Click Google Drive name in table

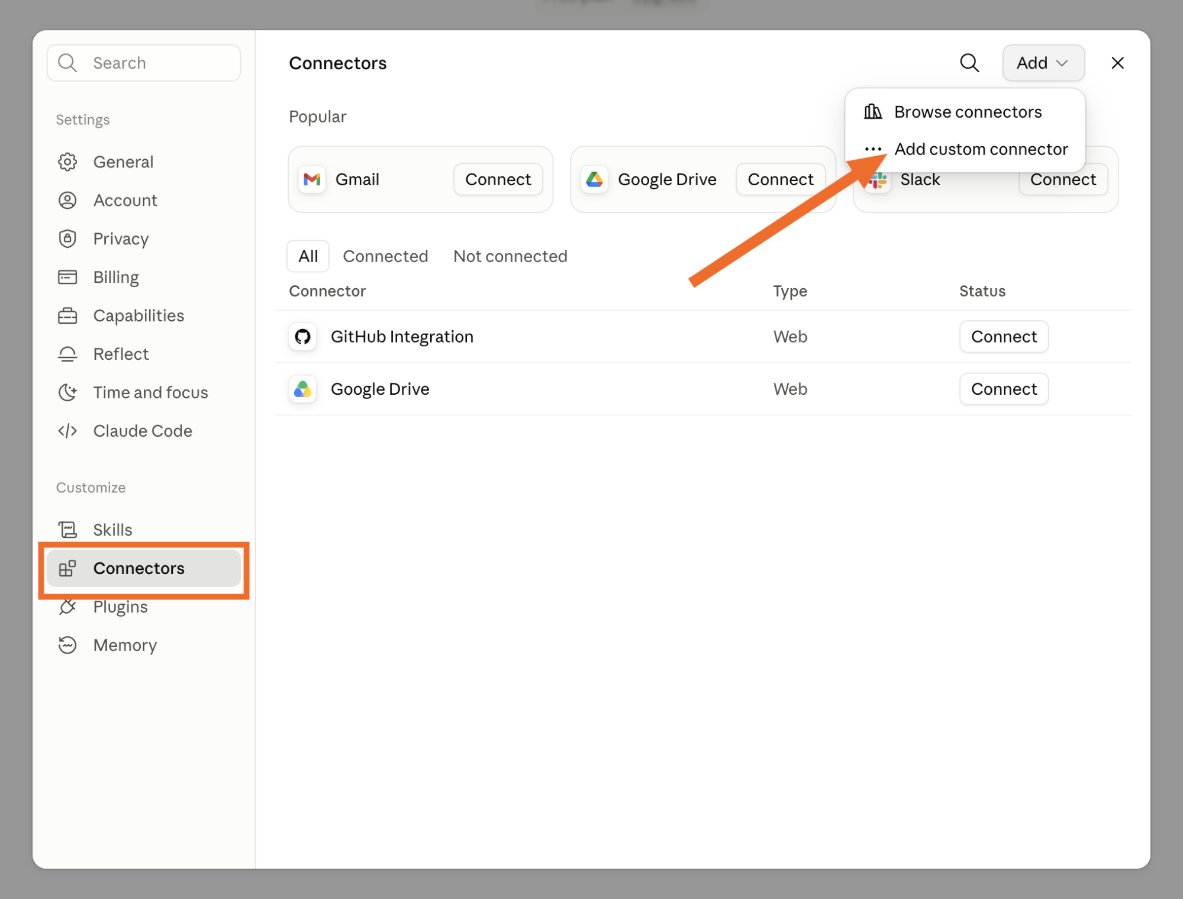coord(380,389)
